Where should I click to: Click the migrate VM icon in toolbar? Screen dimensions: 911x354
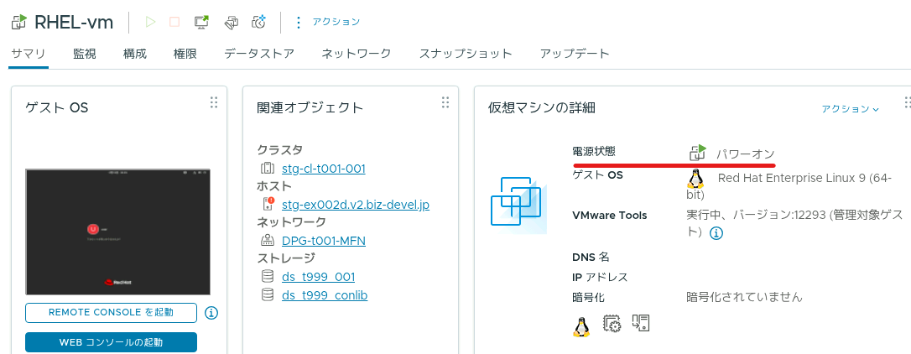click(x=232, y=22)
